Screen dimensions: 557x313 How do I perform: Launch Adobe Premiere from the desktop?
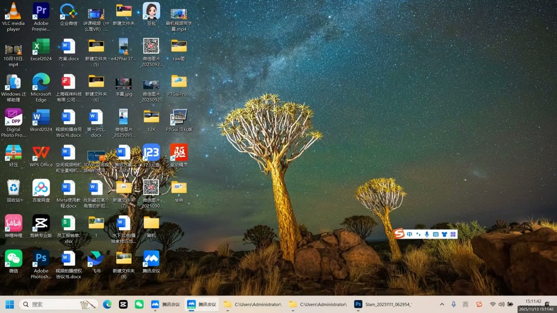point(41,17)
